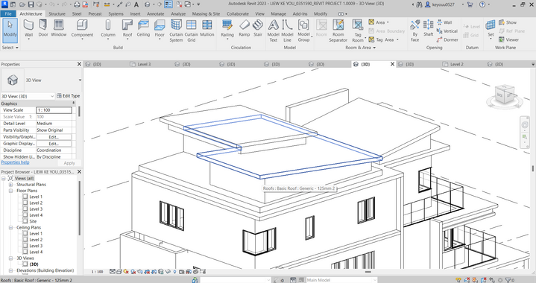
Task: Switch to the Structure ribbon tab
Action: (x=57, y=13)
